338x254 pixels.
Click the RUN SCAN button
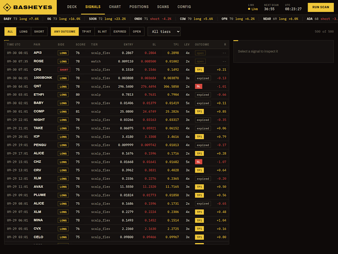point(320,7)
